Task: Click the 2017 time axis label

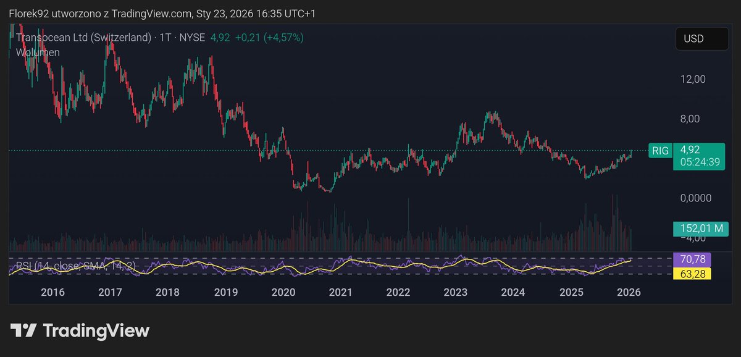Action: pos(110,292)
